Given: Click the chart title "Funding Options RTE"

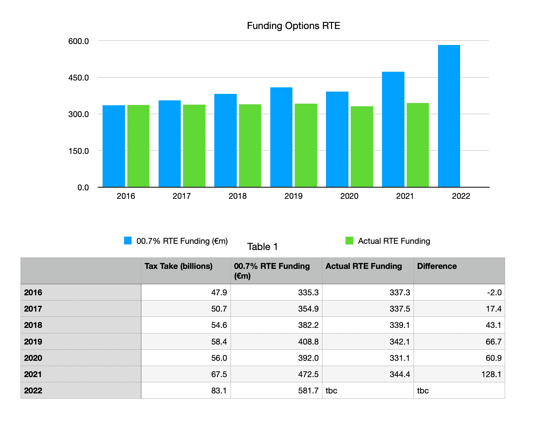Looking at the screenshot, I should [293, 26].
